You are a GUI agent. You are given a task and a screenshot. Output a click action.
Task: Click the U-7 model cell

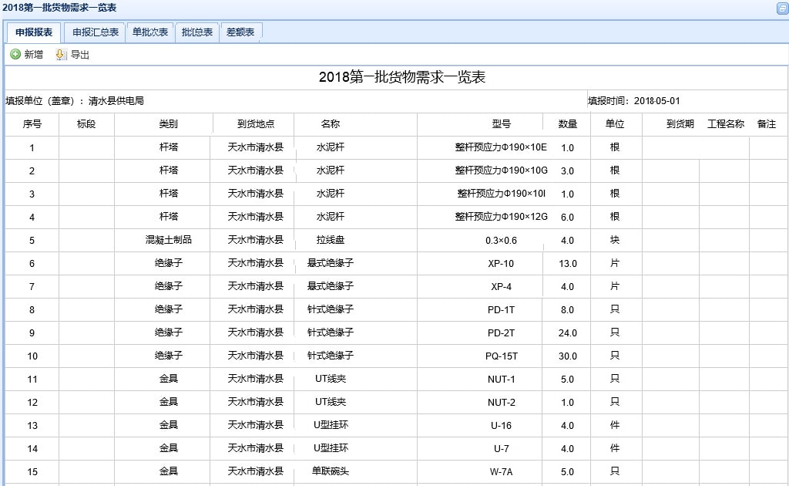[501, 449]
